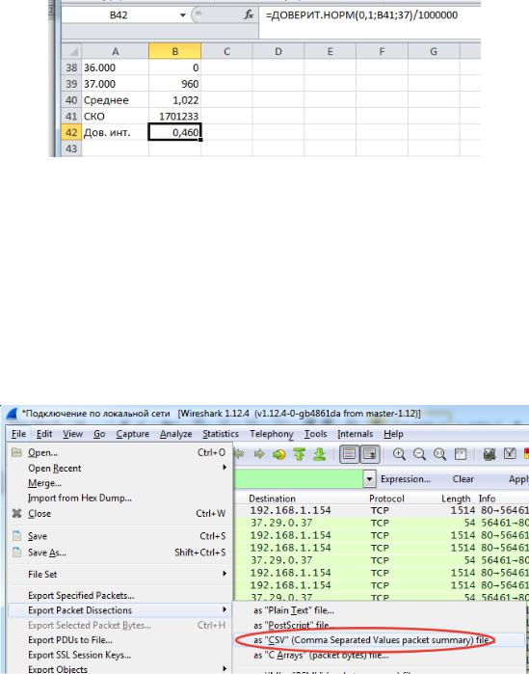
Task: Expand the Export Packet Dissections submenu
Action: 225,610
